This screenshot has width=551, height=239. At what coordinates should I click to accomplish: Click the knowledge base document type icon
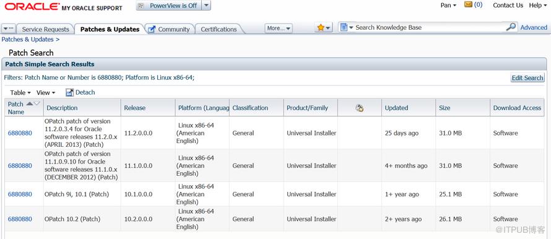point(344,27)
